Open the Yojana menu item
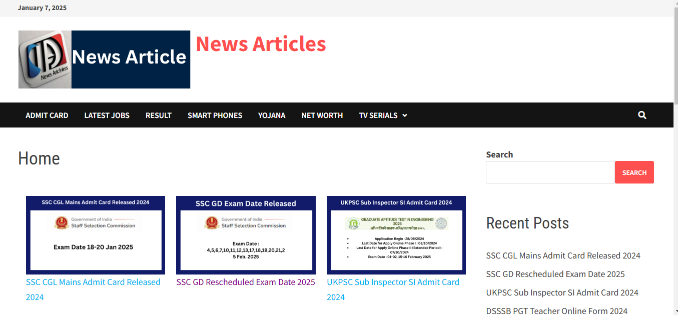 tap(272, 115)
